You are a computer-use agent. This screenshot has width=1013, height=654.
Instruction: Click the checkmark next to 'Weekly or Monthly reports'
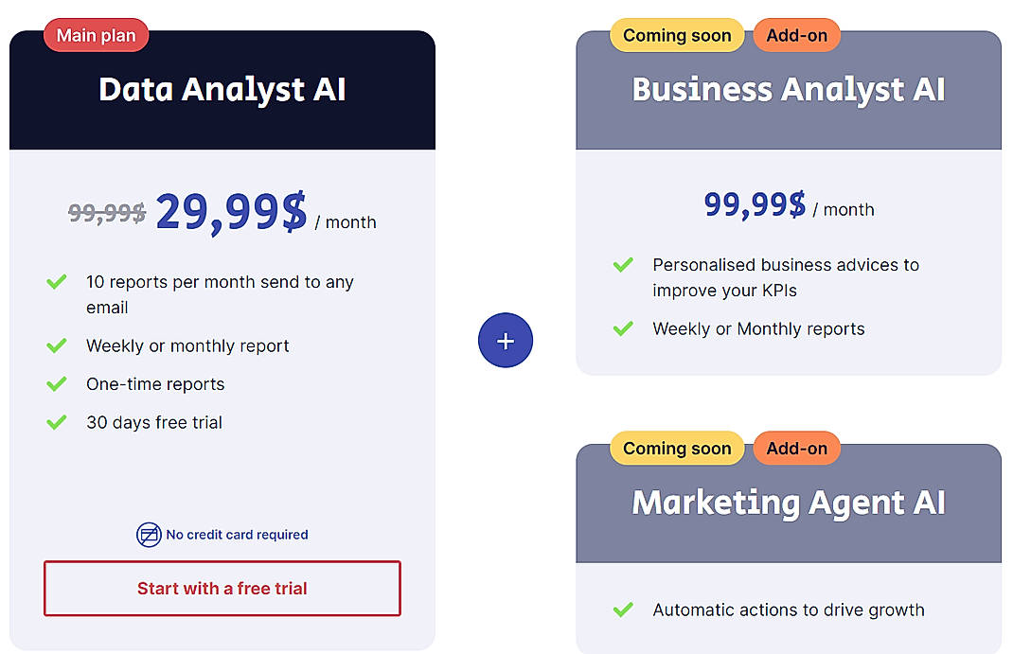click(x=624, y=328)
